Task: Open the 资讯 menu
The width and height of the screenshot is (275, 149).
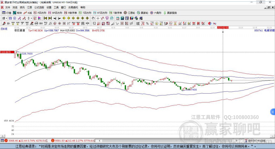Action: tap(22, 7)
